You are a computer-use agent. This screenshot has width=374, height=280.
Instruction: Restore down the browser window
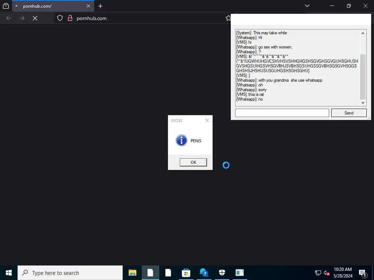[x=349, y=6]
